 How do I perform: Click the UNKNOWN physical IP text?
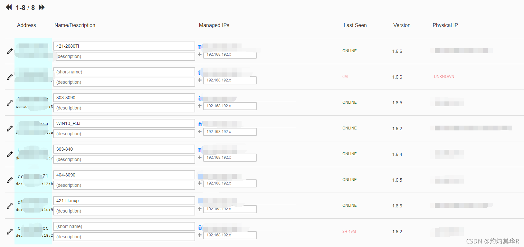point(444,77)
